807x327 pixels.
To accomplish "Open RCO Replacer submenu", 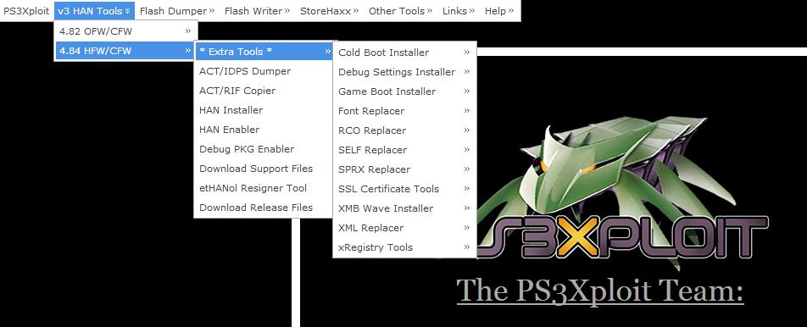I will coord(404,130).
